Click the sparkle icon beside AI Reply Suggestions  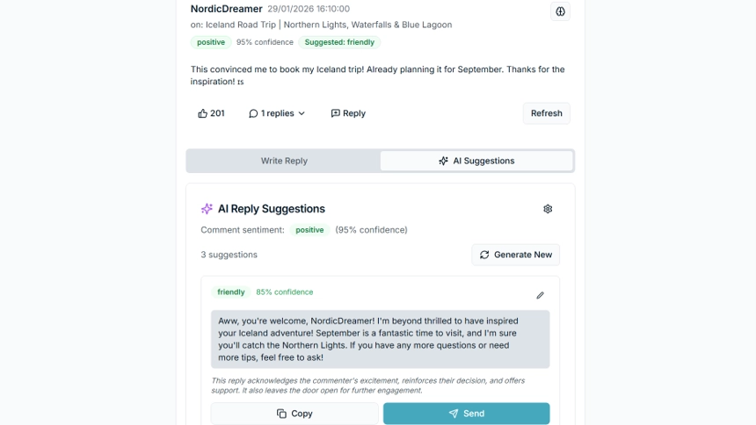tap(207, 209)
